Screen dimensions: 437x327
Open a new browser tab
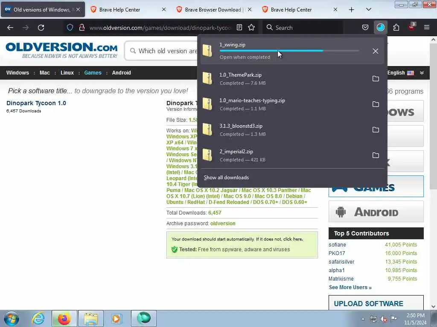[x=352, y=10]
